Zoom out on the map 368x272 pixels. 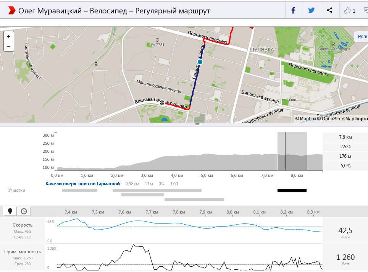(8, 46)
